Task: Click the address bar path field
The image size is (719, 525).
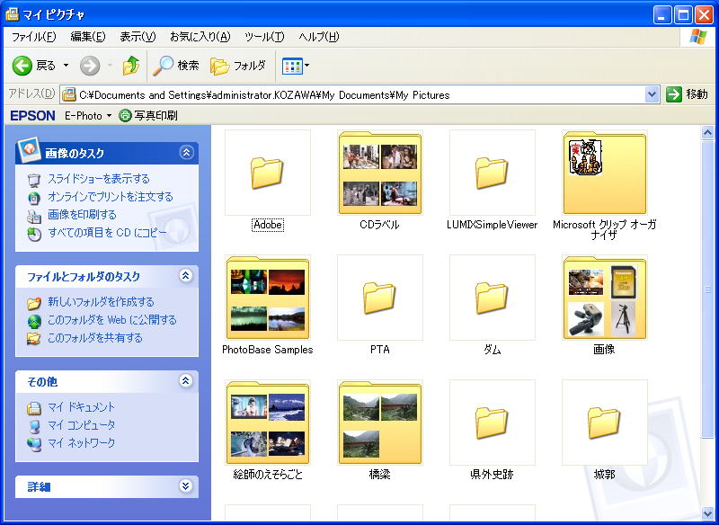Action: point(359,94)
